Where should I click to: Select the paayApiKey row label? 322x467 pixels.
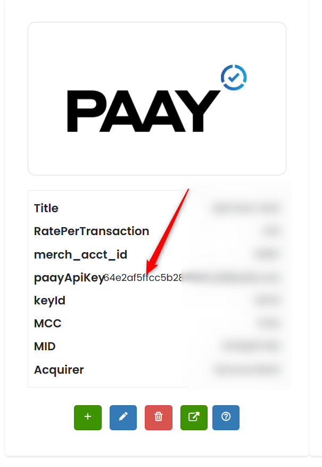coord(69,278)
